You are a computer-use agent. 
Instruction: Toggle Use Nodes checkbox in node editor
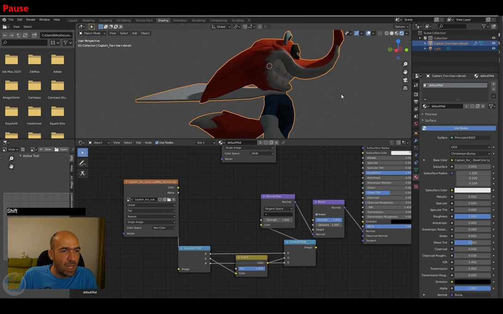pyautogui.click(x=157, y=142)
